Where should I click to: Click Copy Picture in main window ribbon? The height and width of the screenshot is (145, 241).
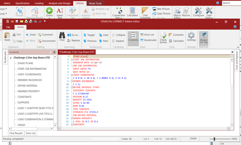[x=161, y=14]
